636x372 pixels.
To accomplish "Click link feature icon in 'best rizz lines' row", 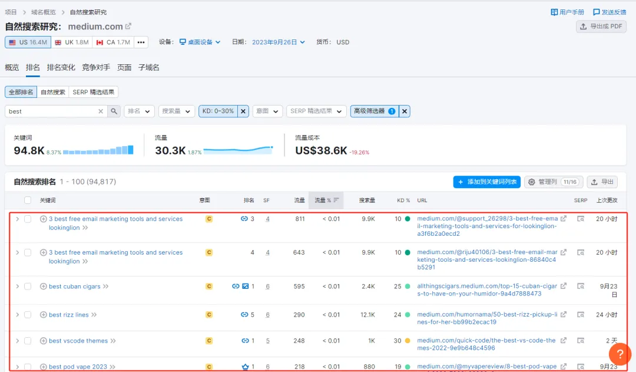I will 244,315.
